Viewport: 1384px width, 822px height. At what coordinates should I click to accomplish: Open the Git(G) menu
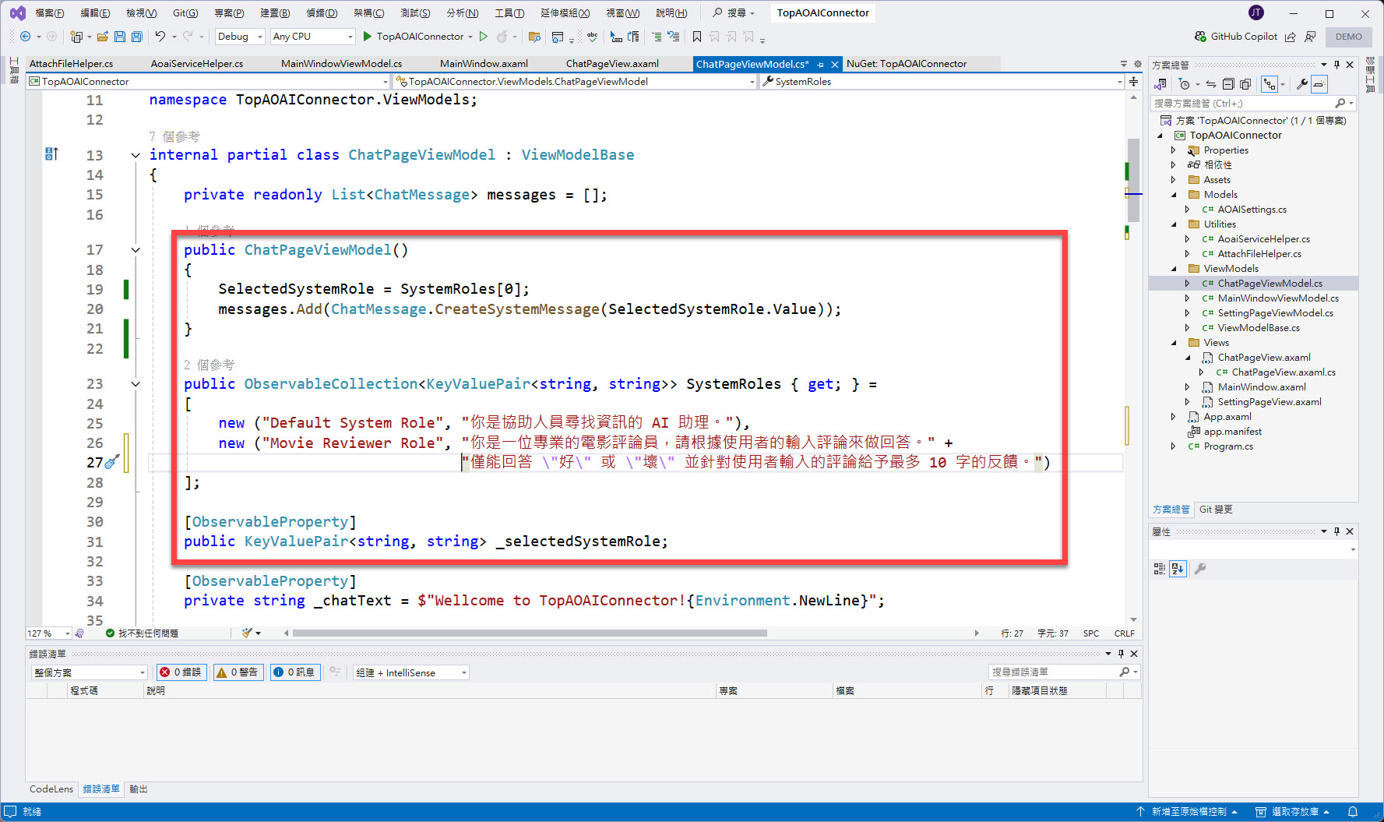coord(185,13)
